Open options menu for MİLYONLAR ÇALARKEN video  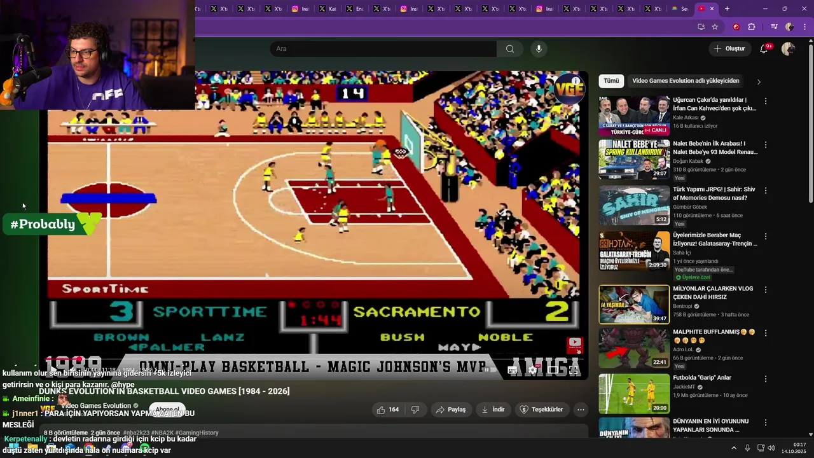coord(766,289)
